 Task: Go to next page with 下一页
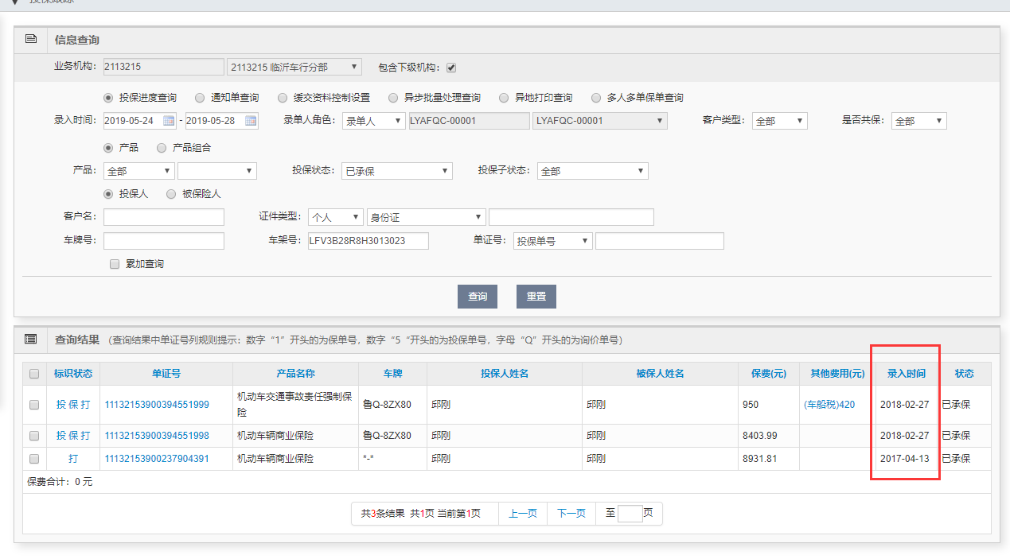(571, 514)
